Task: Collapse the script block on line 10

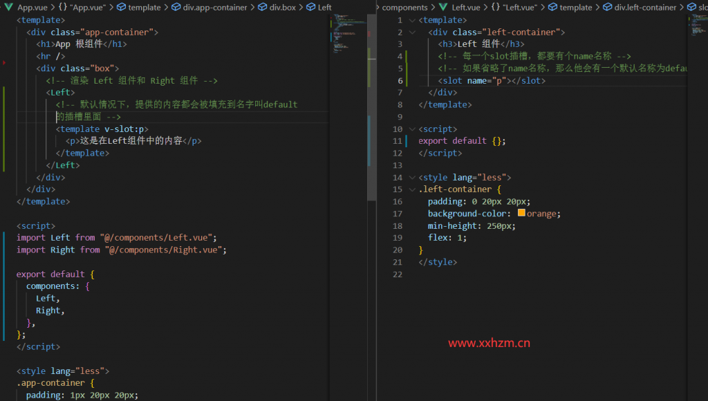Action: click(413, 129)
